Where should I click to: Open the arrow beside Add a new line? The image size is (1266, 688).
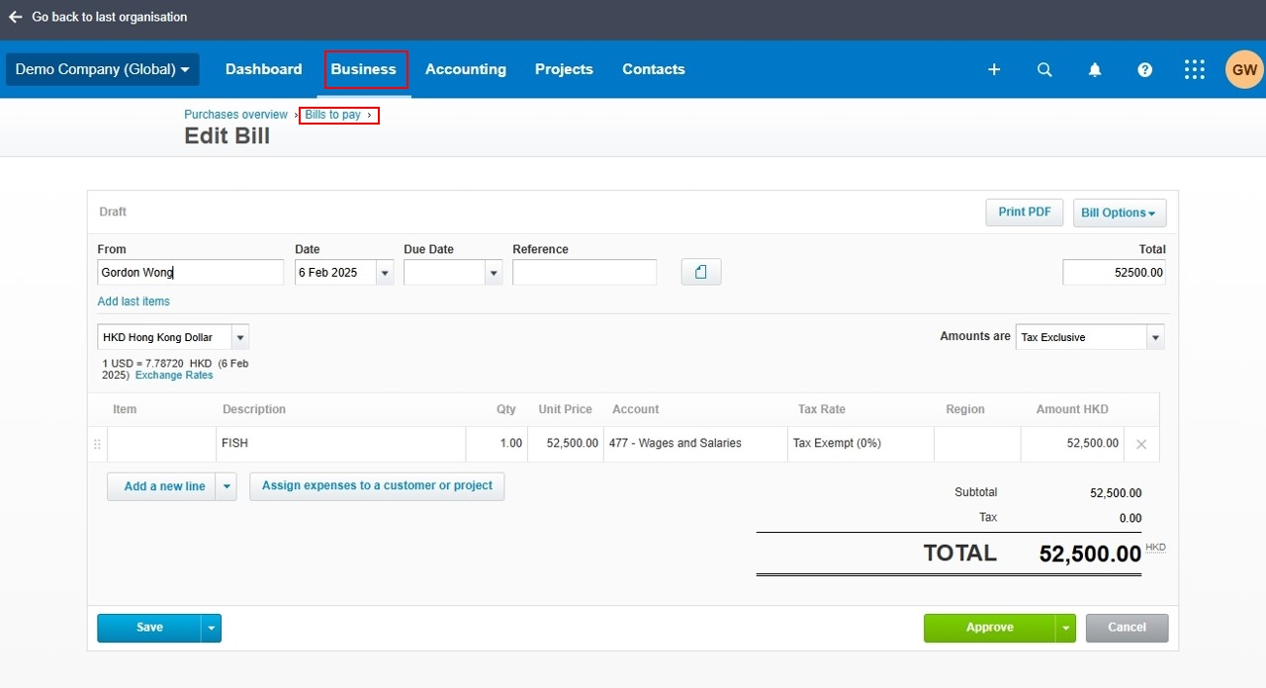226,486
